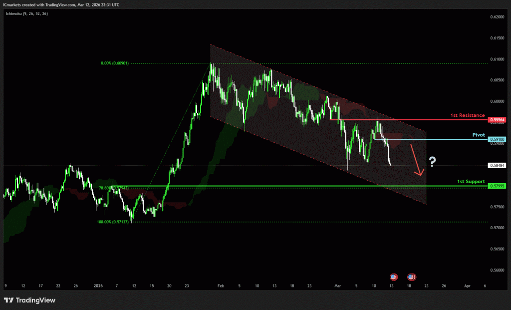Select the Pivot label text
This screenshot has width=511, height=310.
(x=479, y=135)
